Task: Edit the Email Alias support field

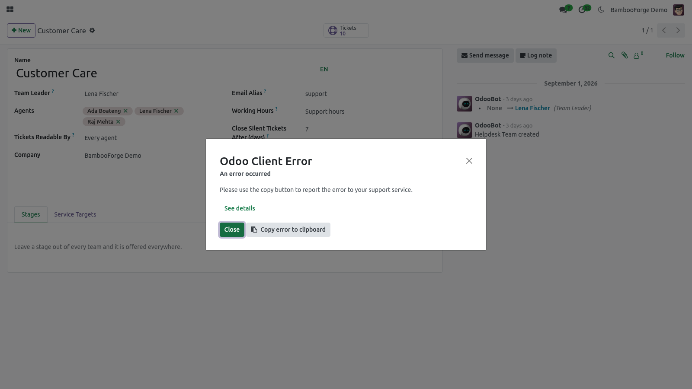Action: [x=370, y=94]
